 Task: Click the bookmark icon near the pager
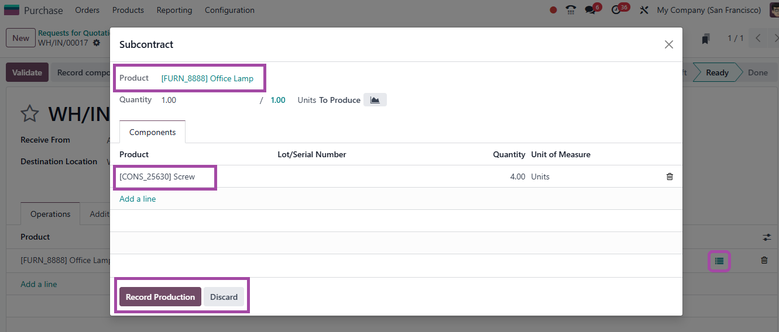[x=706, y=39]
